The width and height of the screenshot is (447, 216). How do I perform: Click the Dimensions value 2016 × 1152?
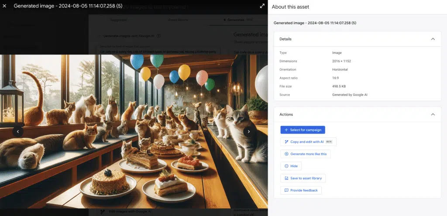point(341,61)
